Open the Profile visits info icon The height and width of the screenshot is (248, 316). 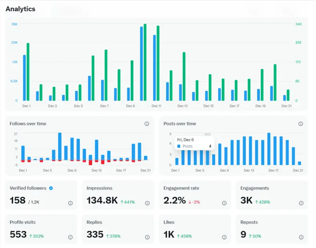point(70,237)
